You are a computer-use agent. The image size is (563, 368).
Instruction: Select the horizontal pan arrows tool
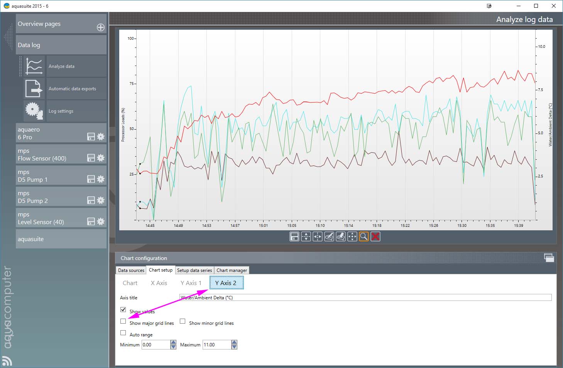coord(318,236)
